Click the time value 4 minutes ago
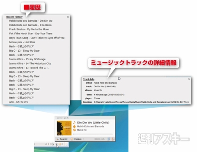The width and height of the screenshot is (197, 152). click(x=109, y=95)
